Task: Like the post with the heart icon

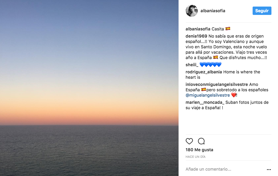Action: 189,141
